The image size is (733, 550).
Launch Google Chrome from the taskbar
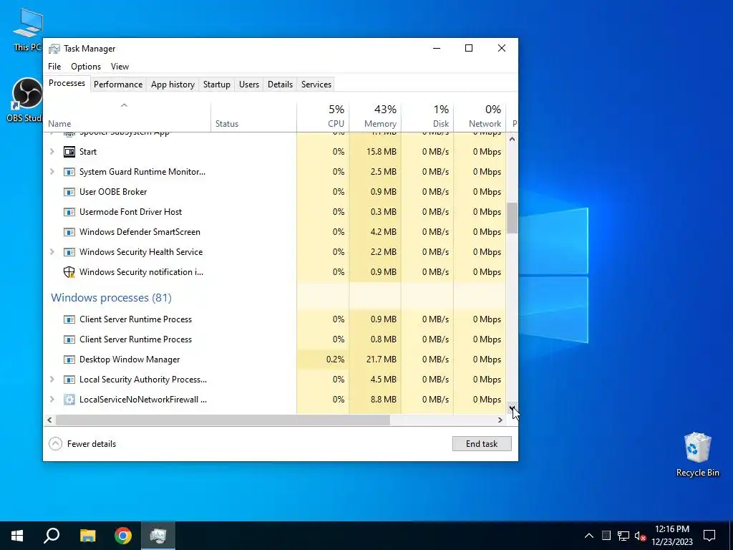[123, 536]
